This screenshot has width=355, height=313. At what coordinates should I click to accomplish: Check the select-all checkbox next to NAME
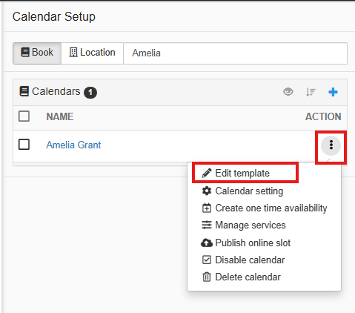pos(24,116)
